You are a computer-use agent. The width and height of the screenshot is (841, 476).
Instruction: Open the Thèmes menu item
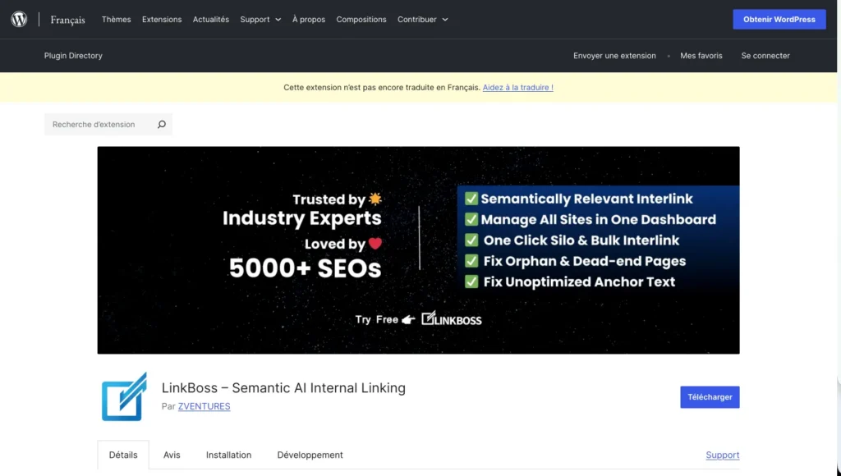point(117,20)
